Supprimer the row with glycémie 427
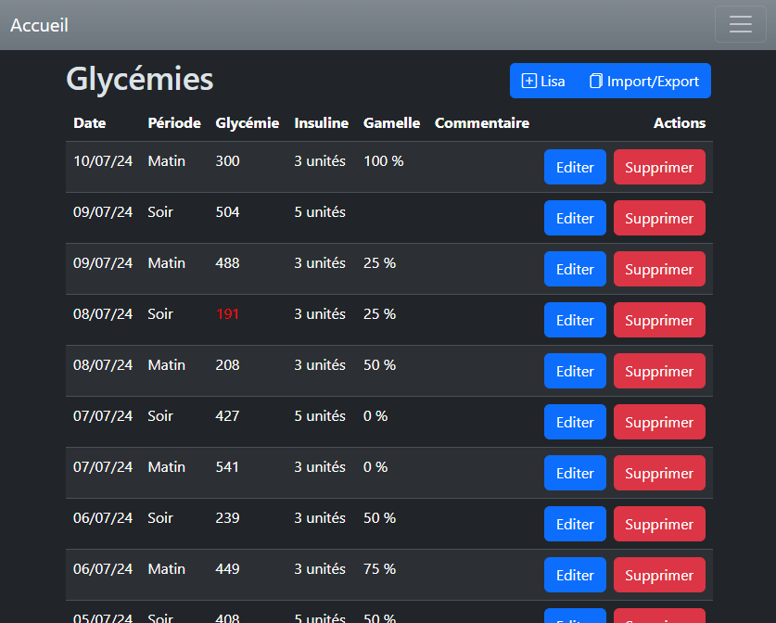776x623 pixels. point(658,422)
